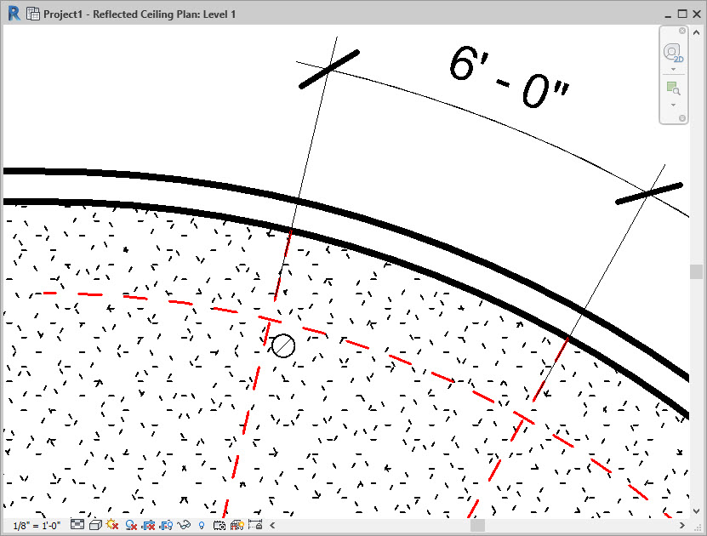Show the crop region via its icon
This screenshot has width=707, height=536.
click(x=166, y=526)
